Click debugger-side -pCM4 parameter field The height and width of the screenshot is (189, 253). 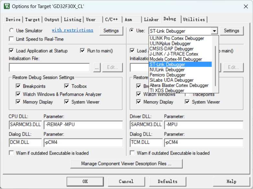coord(204,143)
